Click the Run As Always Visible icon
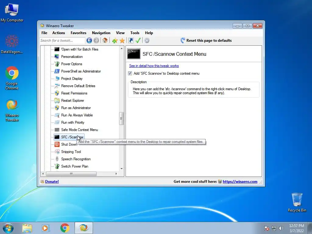 click(x=57, y=115)
